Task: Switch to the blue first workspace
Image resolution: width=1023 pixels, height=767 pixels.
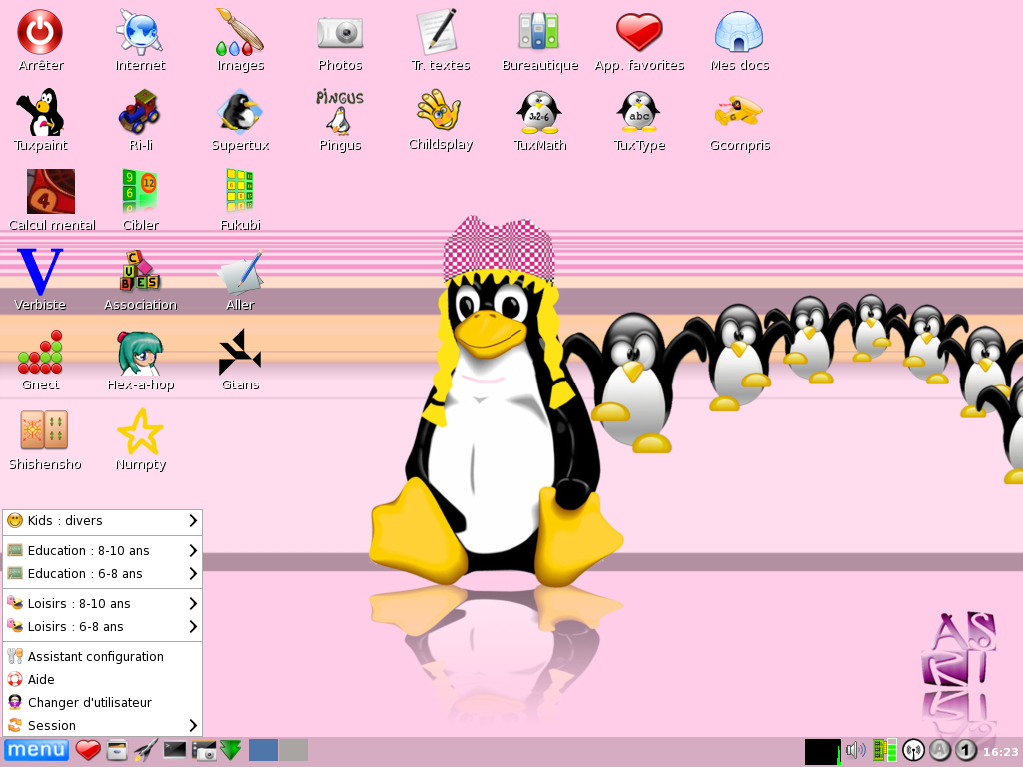Action: click(x=263, y=751)
